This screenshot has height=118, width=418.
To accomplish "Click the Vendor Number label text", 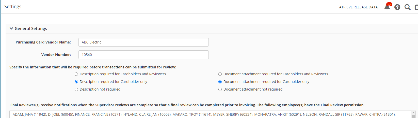I will click(x=56, y=55).
